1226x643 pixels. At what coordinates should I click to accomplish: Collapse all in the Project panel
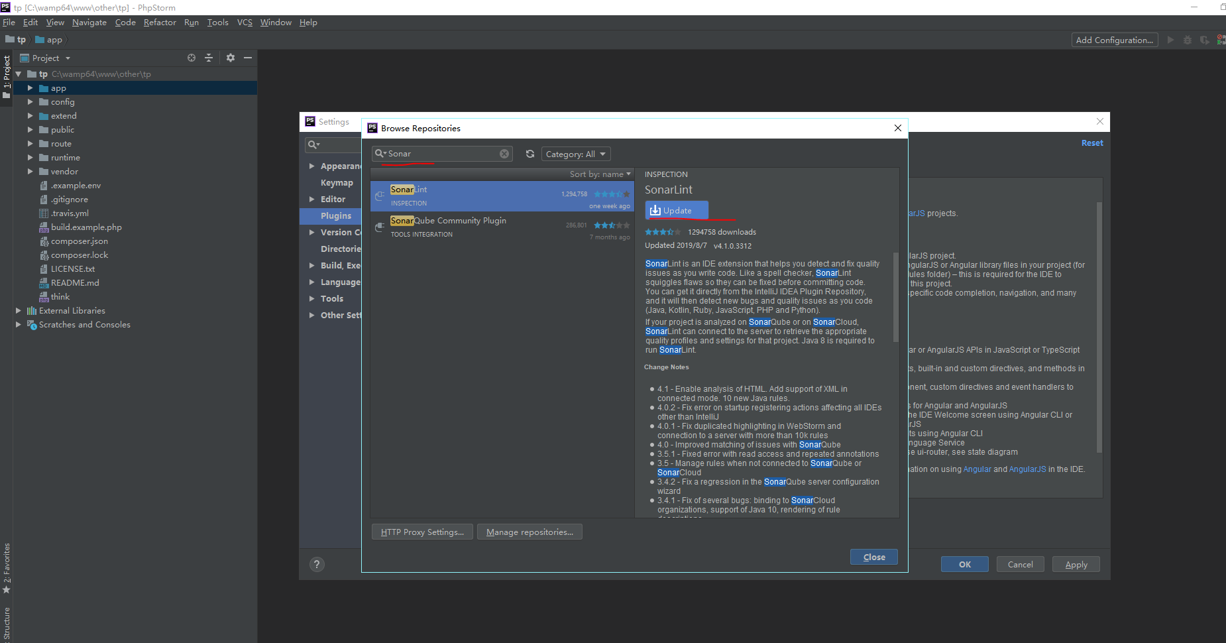[209, 58]
